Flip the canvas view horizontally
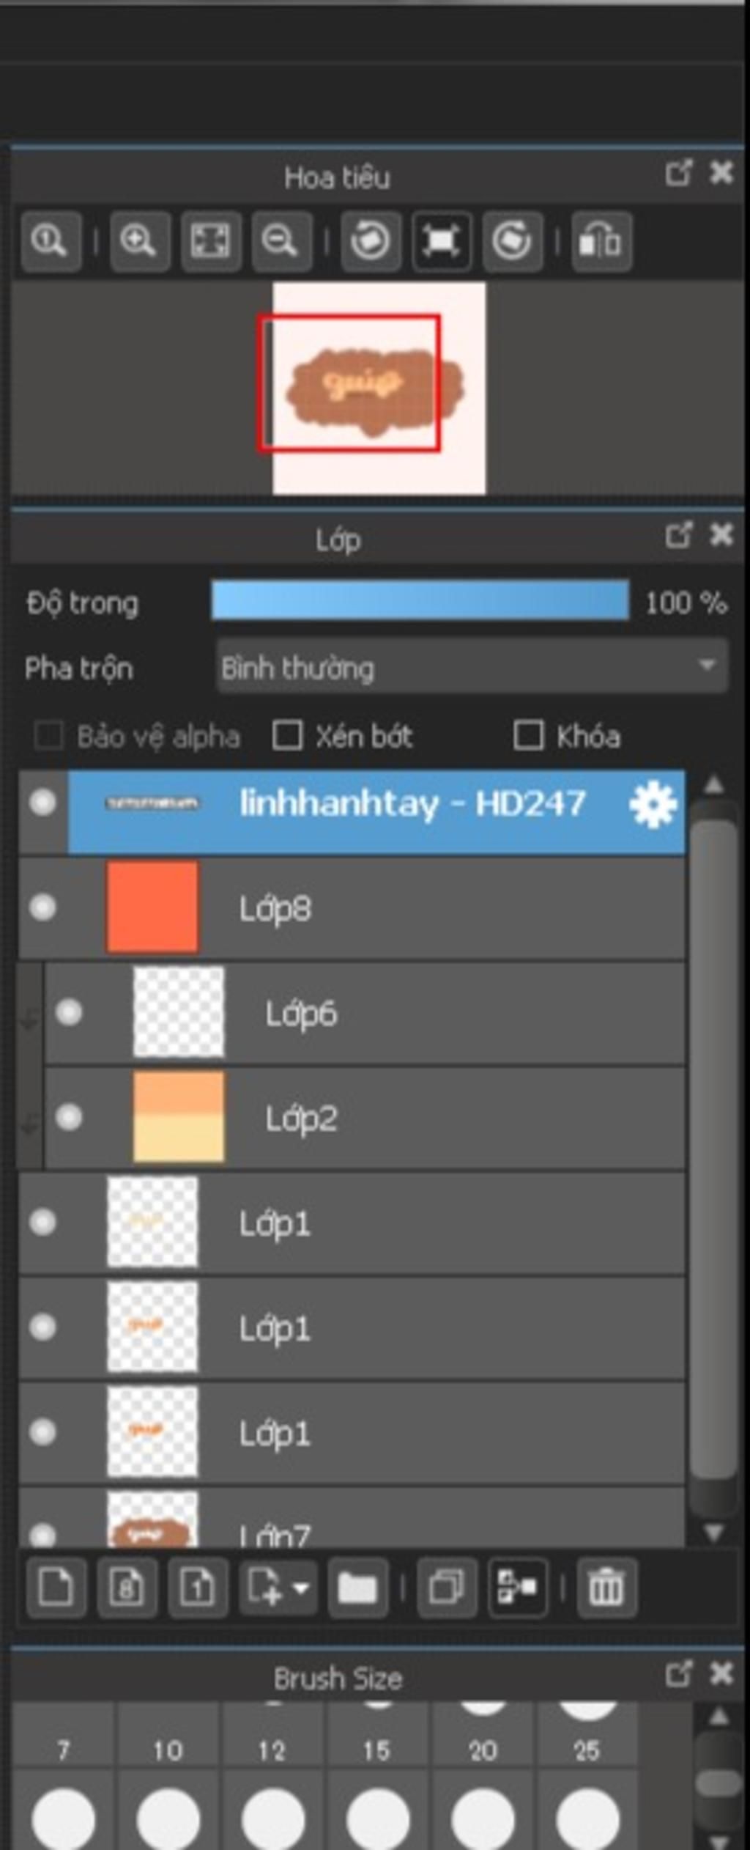The image size is (750, 1850). point(601,241)
